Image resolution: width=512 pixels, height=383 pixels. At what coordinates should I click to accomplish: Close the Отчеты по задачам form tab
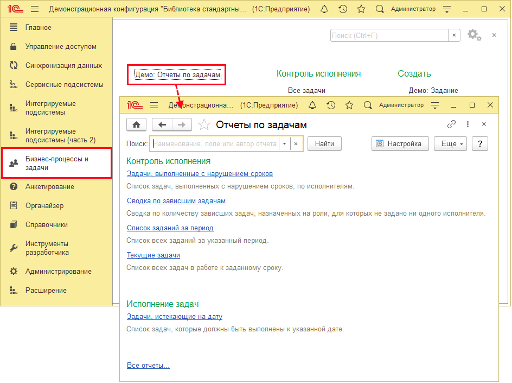[484, 124]
